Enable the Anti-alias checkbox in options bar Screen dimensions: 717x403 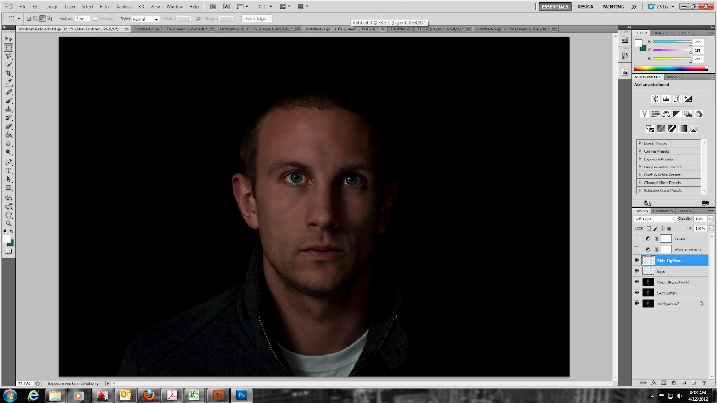[95, 19]
